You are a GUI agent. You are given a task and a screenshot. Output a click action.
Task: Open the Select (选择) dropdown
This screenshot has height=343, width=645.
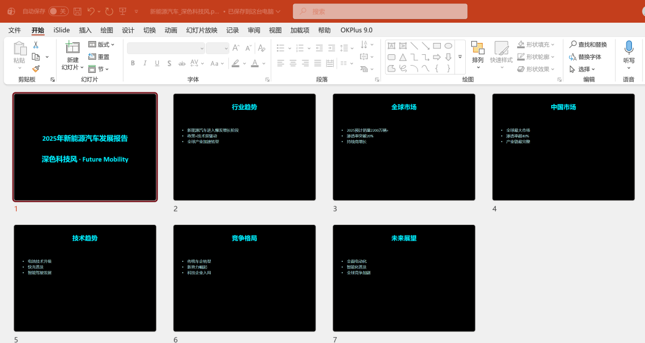pyautogui.click(x=582, y=69)
